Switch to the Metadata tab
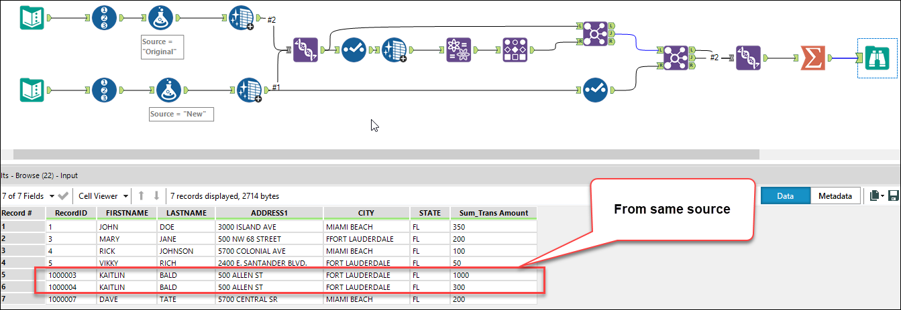This screenshot has width=901, height=310. (835, 196)
